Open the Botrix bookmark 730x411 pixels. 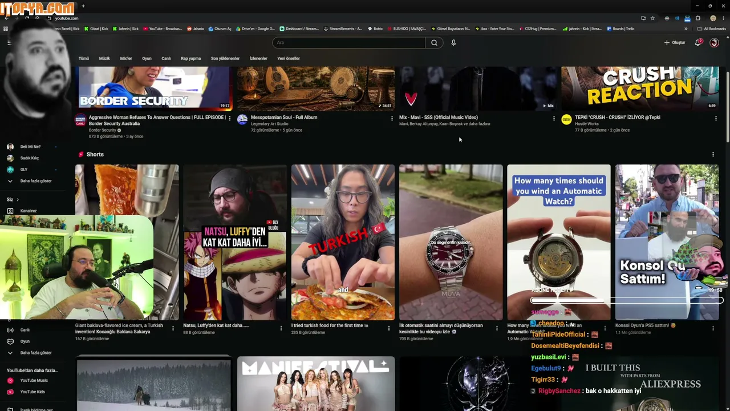tap(375, 29)
